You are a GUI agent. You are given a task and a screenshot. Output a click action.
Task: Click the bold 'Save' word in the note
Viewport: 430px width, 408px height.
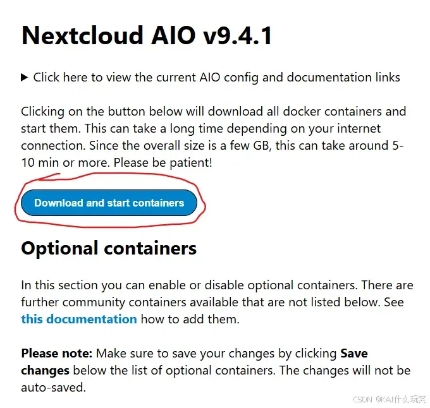353,353
